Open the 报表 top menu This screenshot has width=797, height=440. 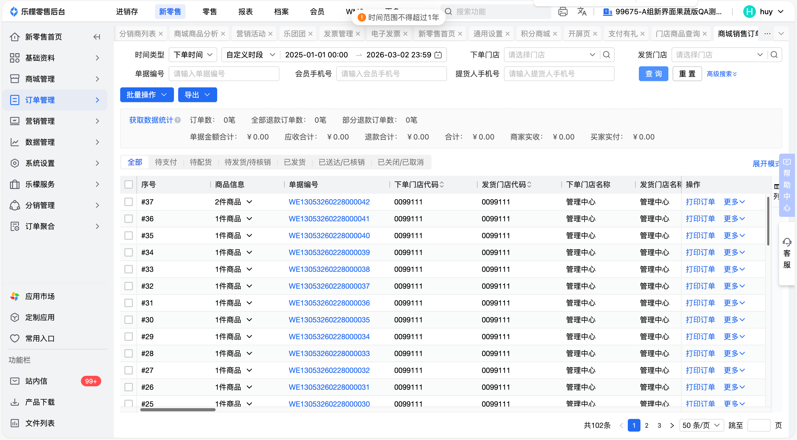(245, 12)
